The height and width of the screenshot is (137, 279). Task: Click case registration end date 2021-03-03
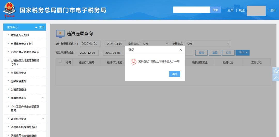[115, 44]
